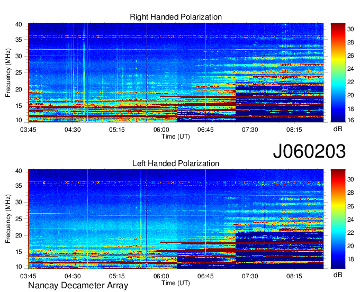Click the 'Right Handed Polarization' plot title
Image resolution: width=360 pixels, height=292 pixels.
tap(176, 17)
